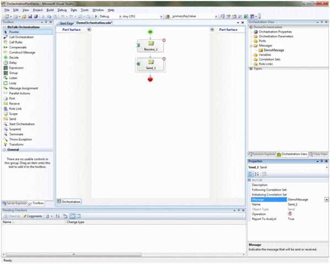The width and height of the screenshot is (330, 264).
Task: Open the Message property dropdown arrow
Action: point(327,200)
